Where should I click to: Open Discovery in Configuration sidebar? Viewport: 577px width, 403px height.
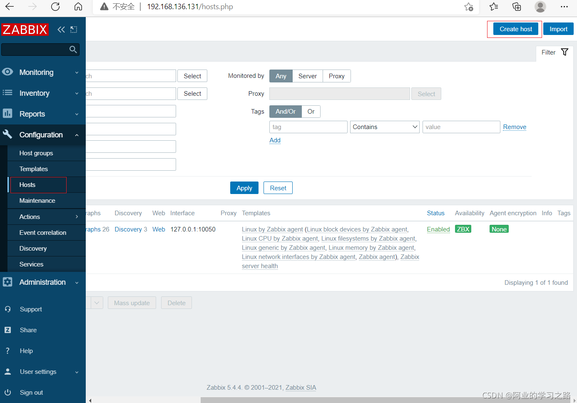(x=33, y=249)
